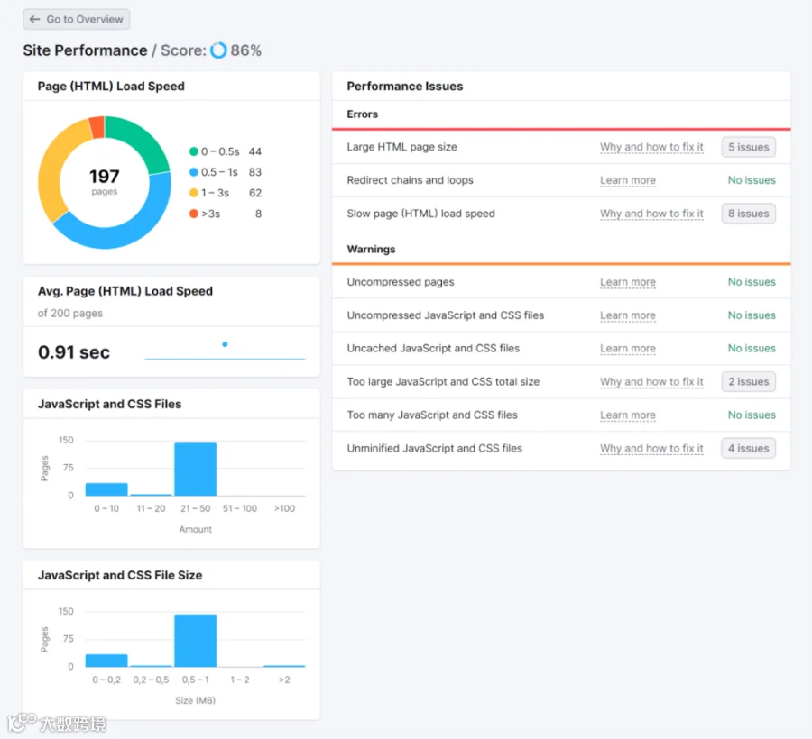Open 'Why and how to fix it' for Too large JavaScript total size
The height and width of the screenshot is (739, 812).
651,381
